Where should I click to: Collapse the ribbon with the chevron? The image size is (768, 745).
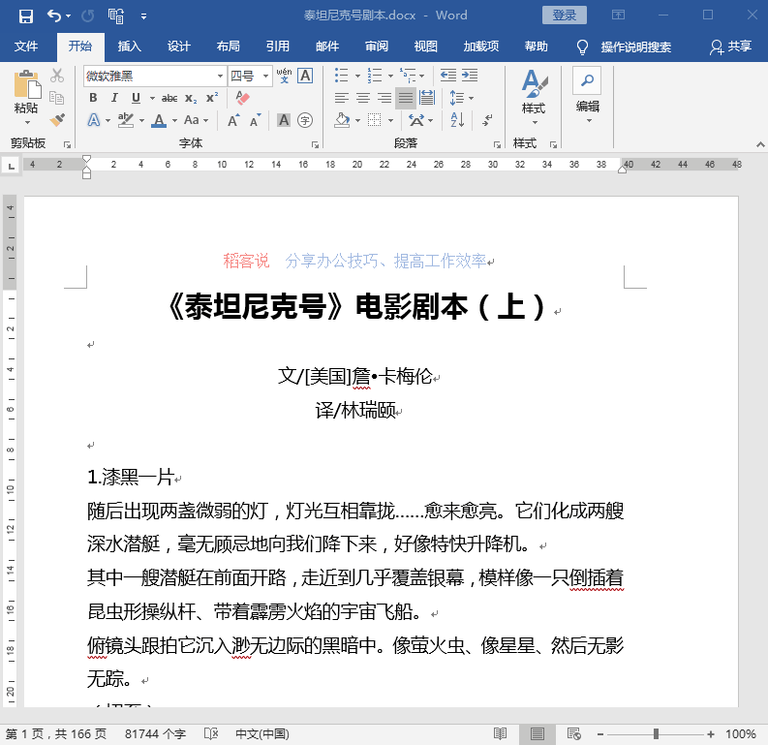tap(759, 144)
